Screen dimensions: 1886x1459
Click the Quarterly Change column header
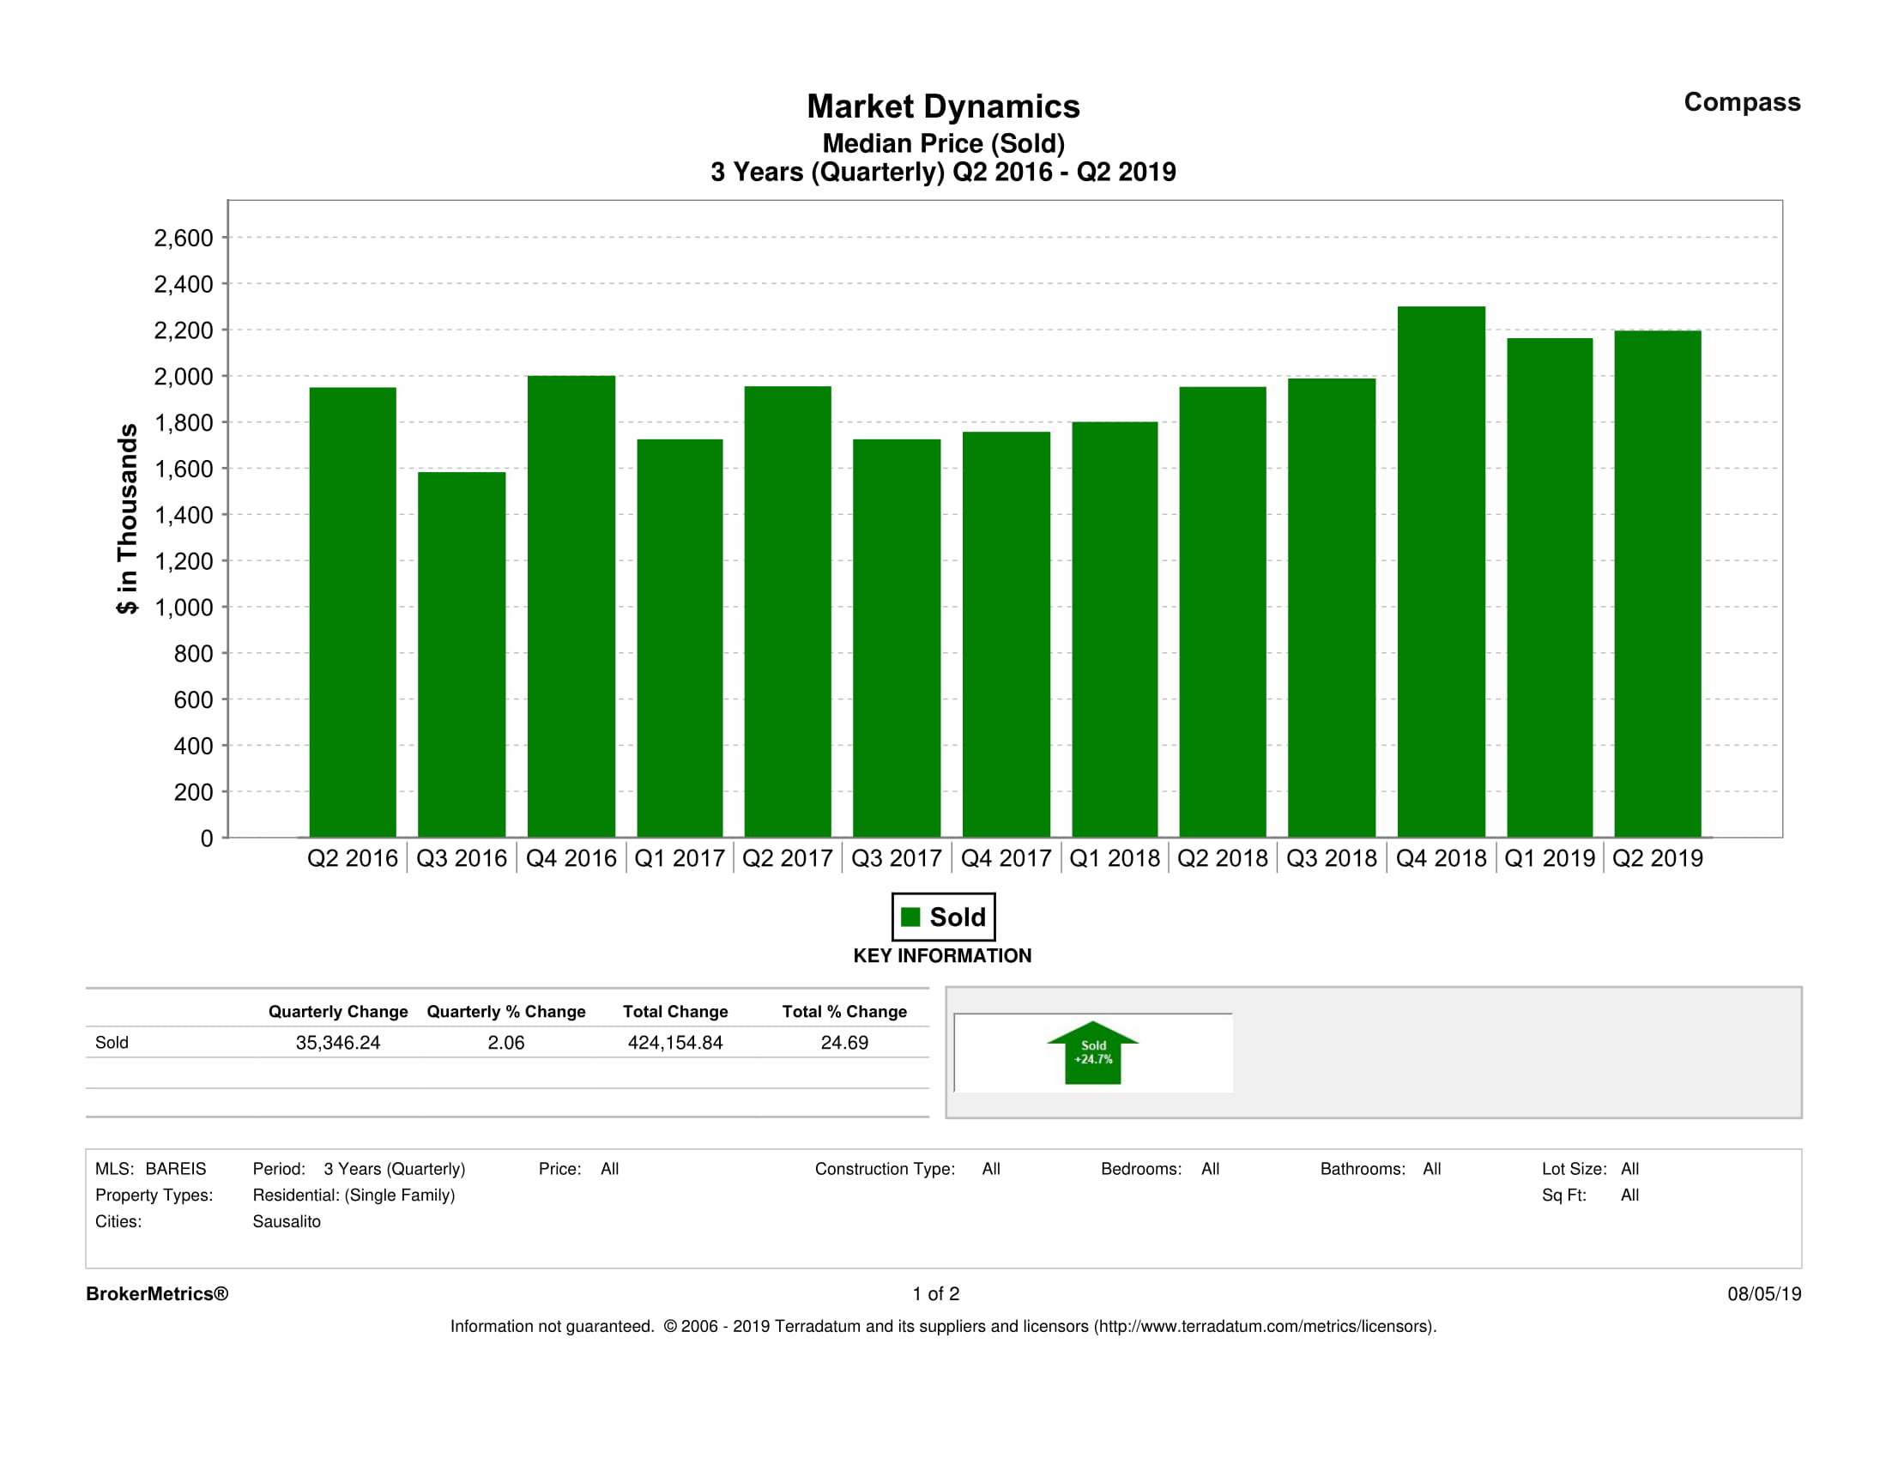pyautogui.click(x=338, y=1011)
